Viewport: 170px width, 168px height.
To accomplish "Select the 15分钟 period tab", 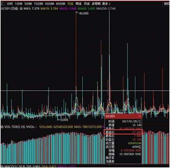I will click(38, 4).
